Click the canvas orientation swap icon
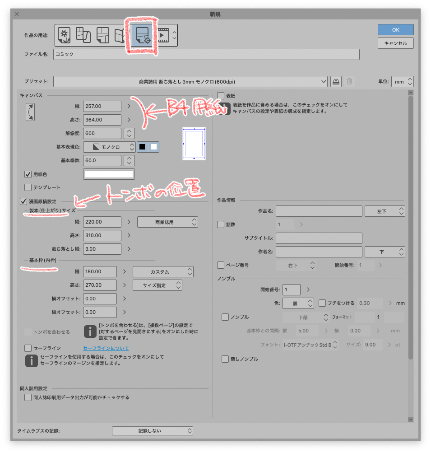Image resolution: width=431 pixels, height=453 pixels. coord(30,111)
